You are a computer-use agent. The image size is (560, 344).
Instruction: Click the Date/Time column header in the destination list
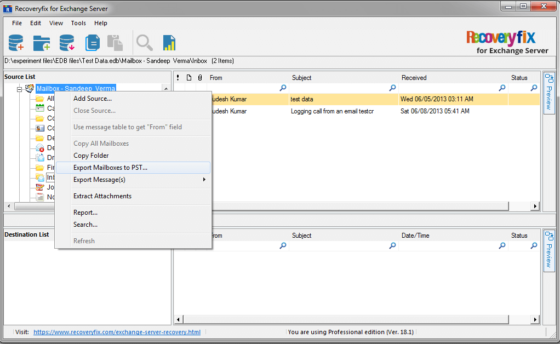(453, 236)
